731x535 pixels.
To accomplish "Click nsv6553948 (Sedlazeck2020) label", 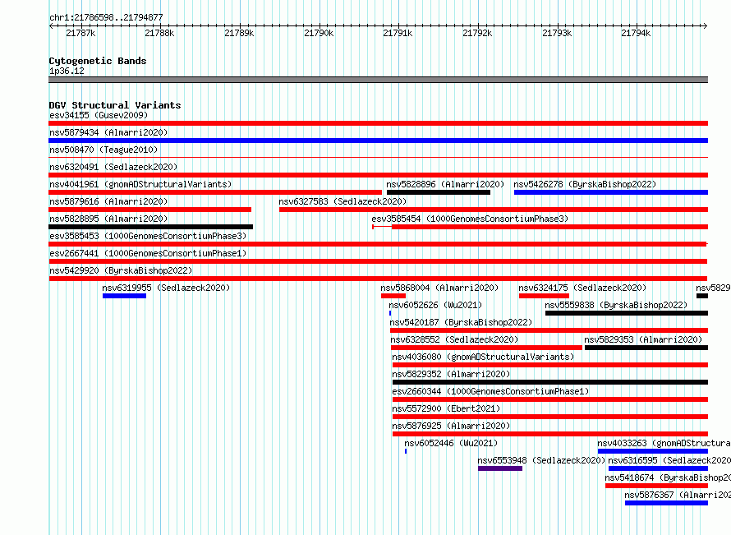I will coord(541,460).
